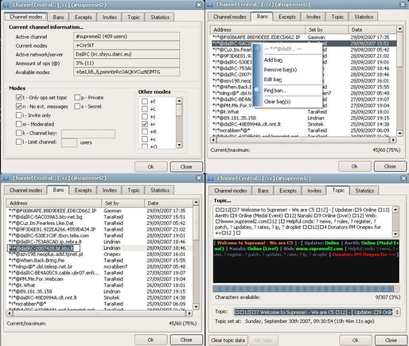Click the colored topic preview pane
The height and width of the screenshot is (346, 409).
coord(306,261)
